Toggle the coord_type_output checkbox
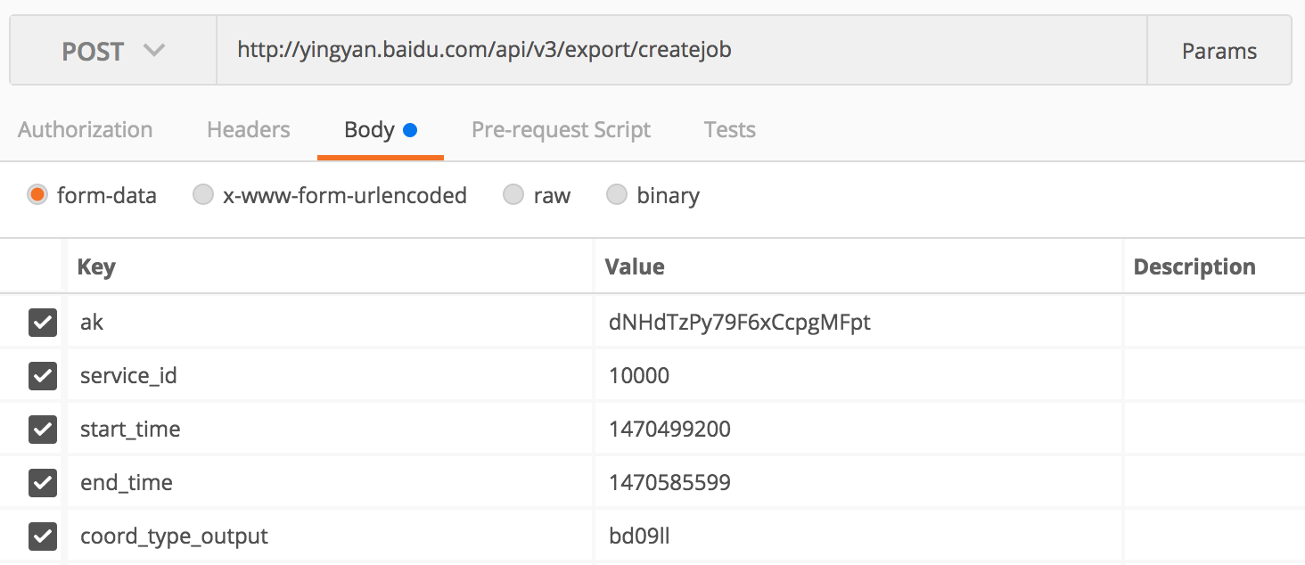The image size is (1305, 565). tap(43, 536)
